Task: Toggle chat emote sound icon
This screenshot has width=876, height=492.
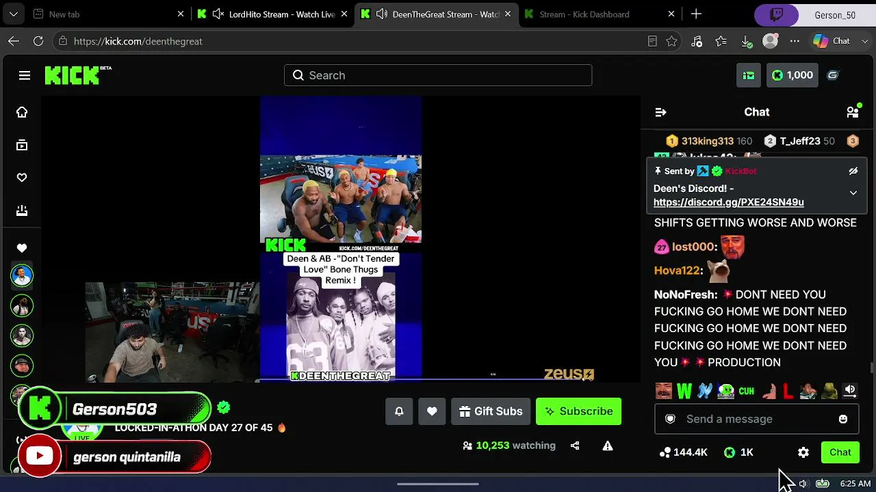Action: coord(850,390)
